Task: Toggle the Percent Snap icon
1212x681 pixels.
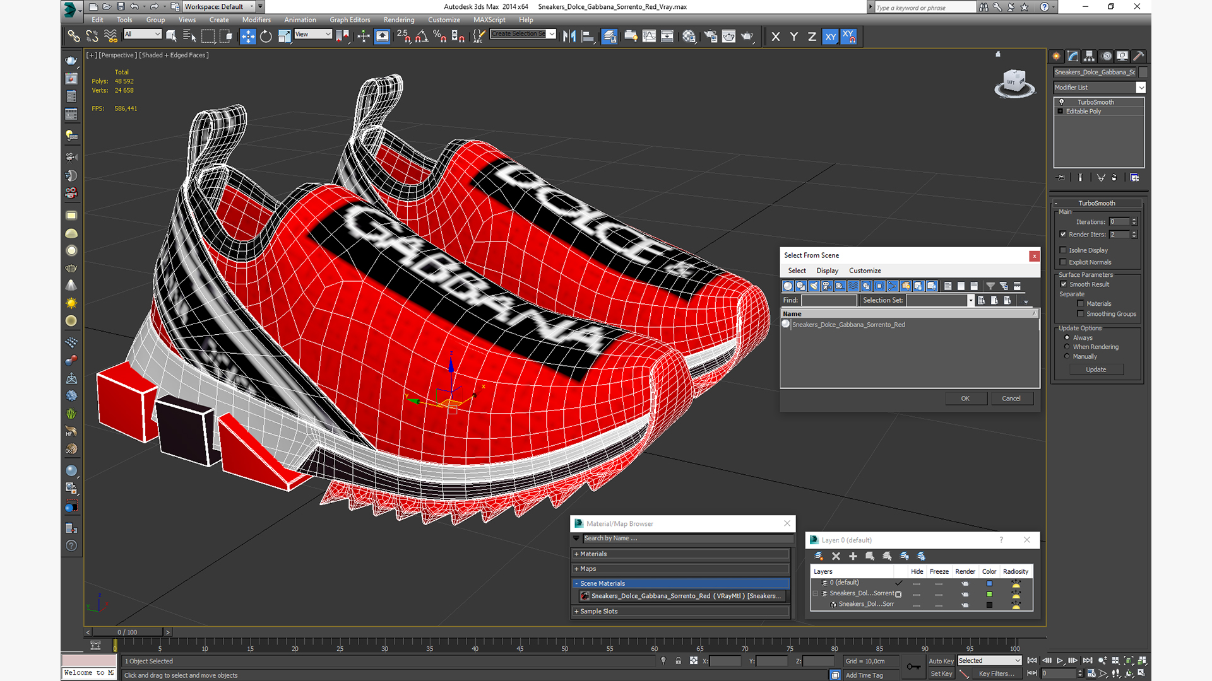Action: [440, 37]
